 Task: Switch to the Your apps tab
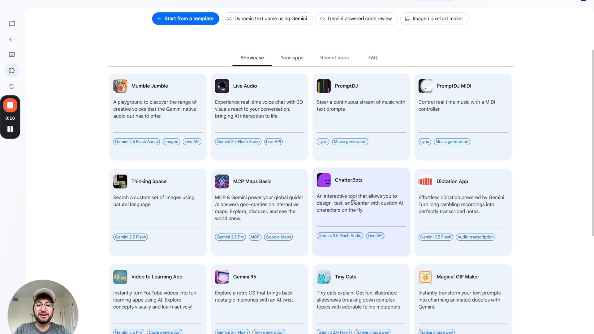[x=292, y=58]
